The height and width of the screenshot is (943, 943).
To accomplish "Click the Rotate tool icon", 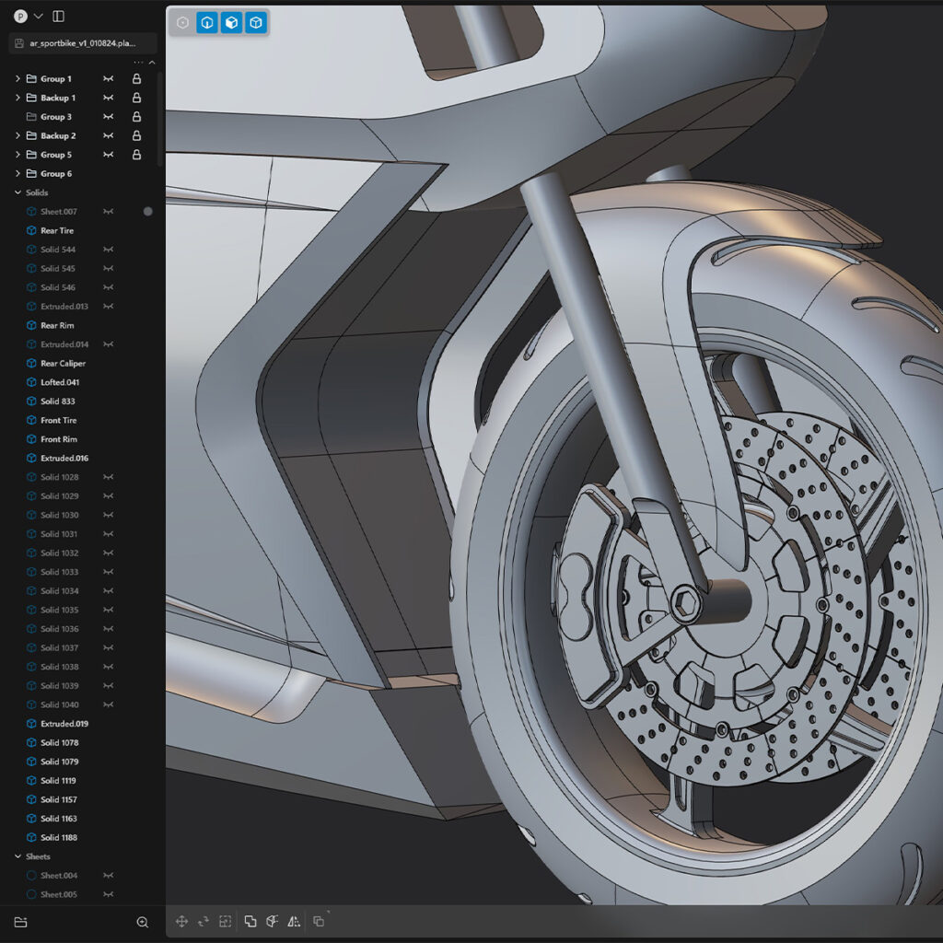I will 204,921.
